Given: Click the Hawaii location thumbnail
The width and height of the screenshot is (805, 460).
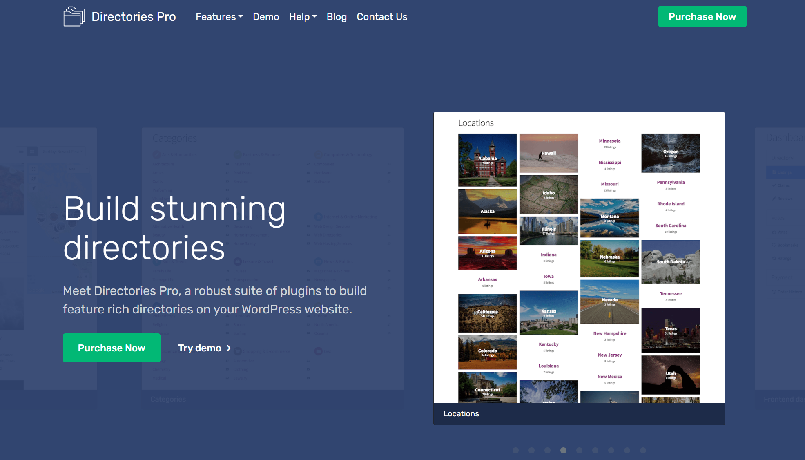Looking at the screenshot, I should coord(549,153).
